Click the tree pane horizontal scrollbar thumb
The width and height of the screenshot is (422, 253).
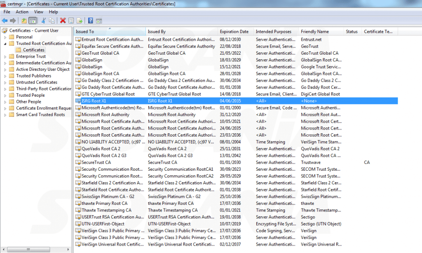click(x=28, y=250)
